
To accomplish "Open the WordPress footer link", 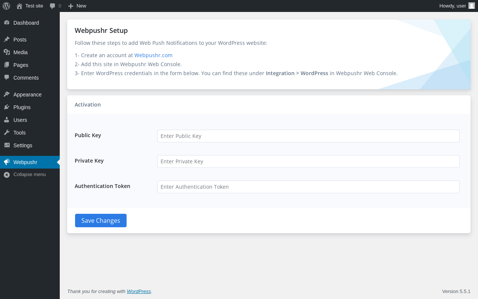I will pos(139,291).
